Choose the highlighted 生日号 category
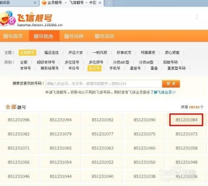Image resolution: width=208 pixels, height=186 pixels. [x=94, y=68]
